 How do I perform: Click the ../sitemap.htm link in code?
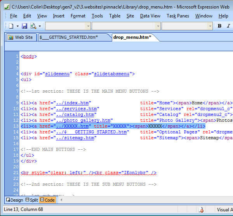click(x=75, y=138)
